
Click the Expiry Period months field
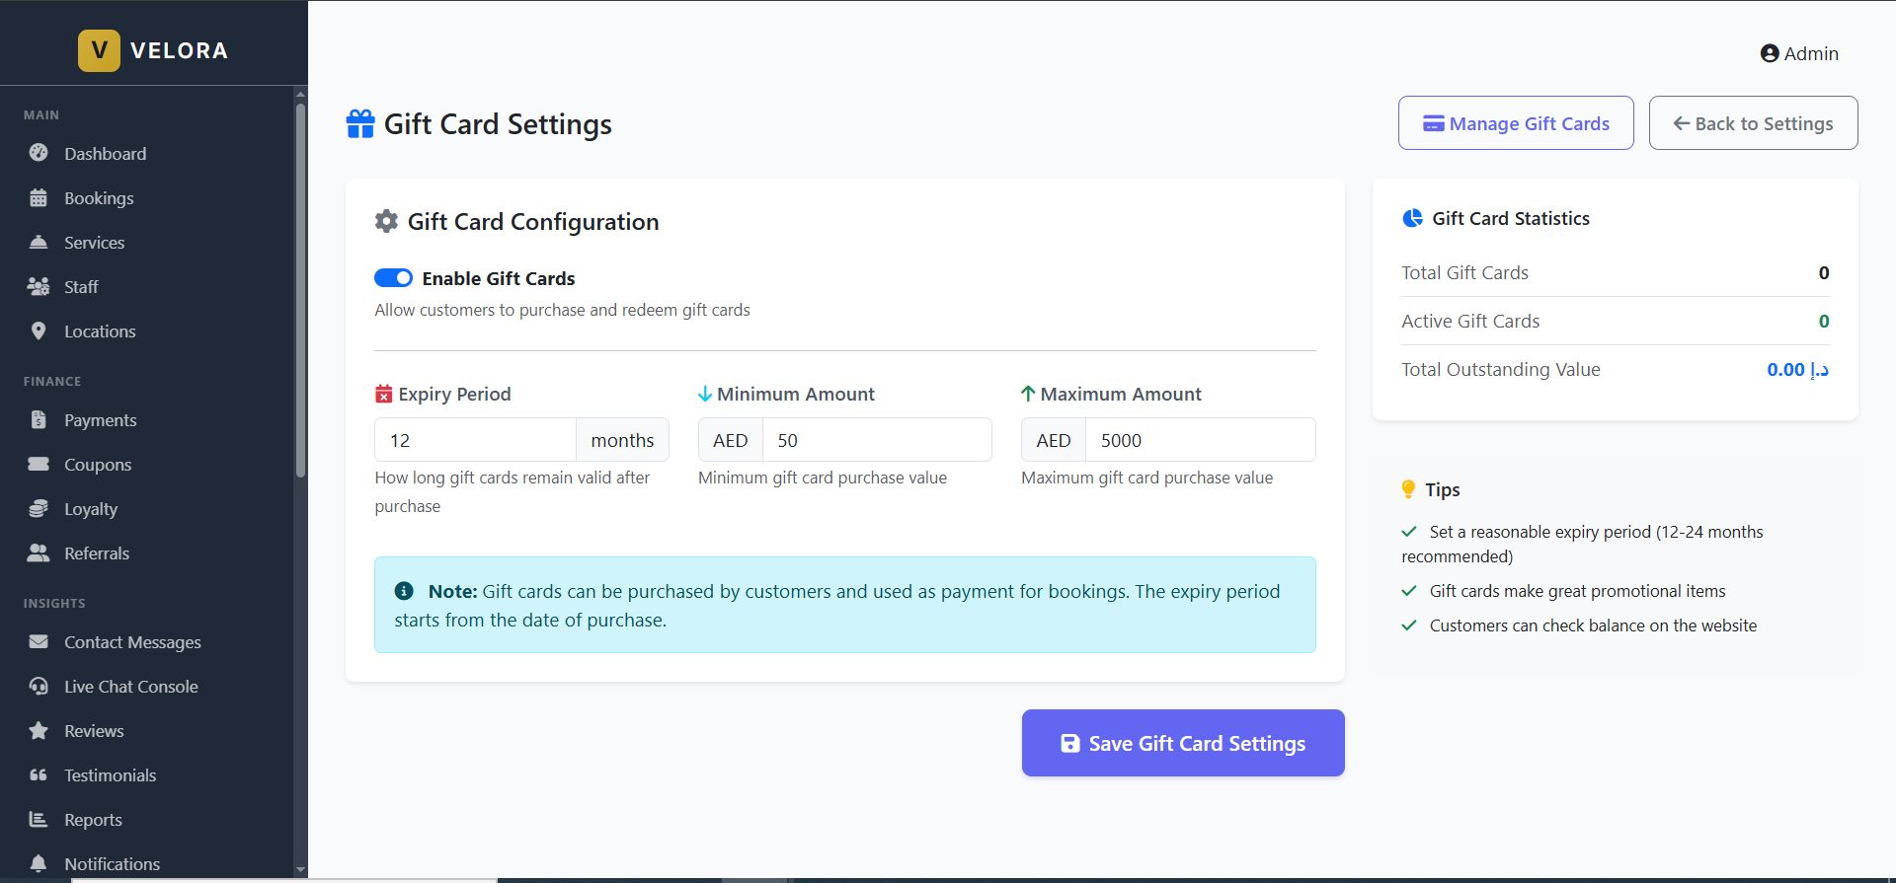tap(475, 440)
